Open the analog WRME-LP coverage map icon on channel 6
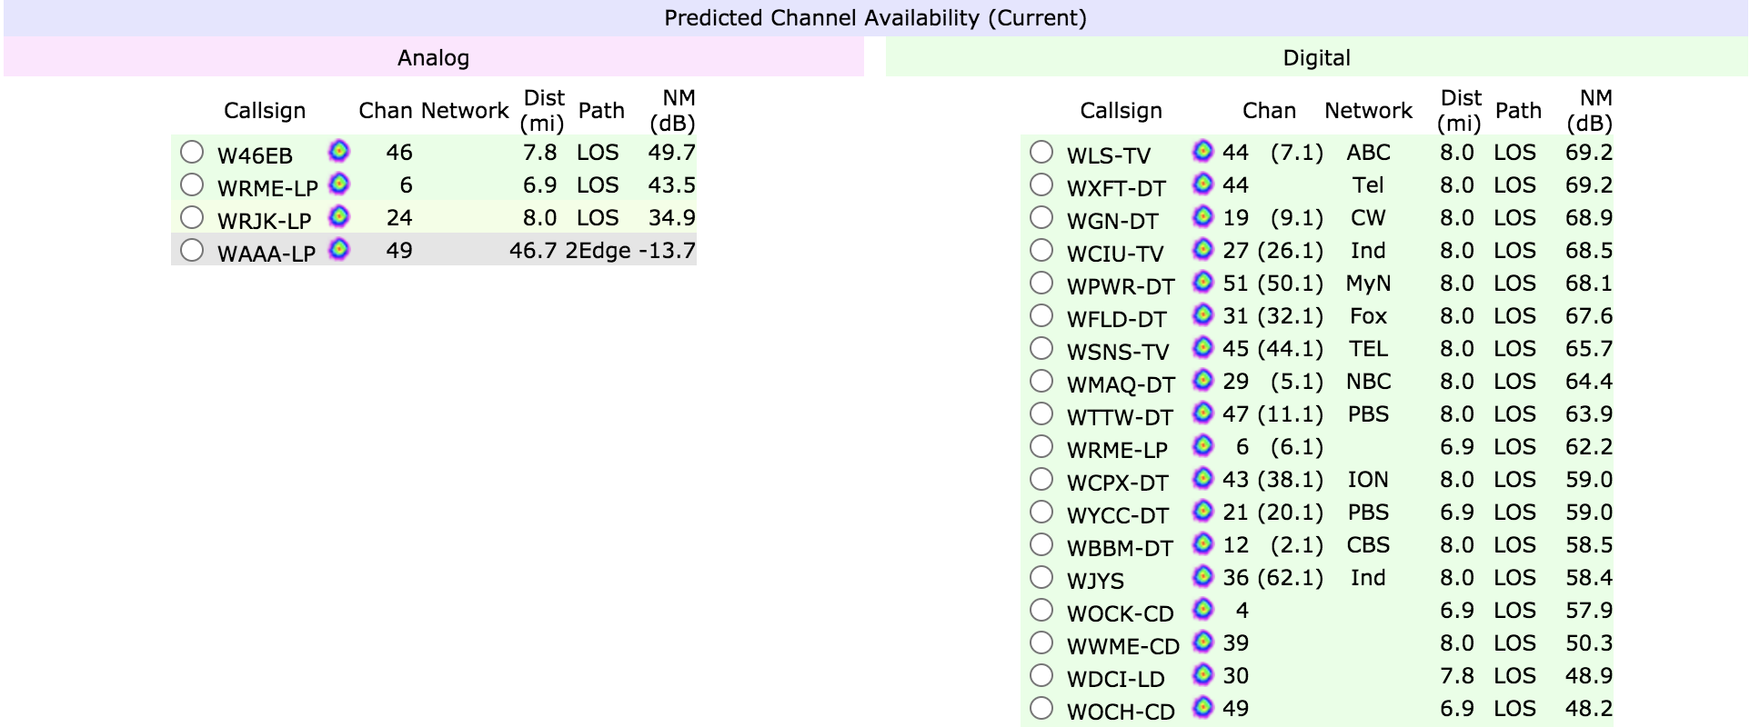1750x727 pixels. (x=339, y=183)
